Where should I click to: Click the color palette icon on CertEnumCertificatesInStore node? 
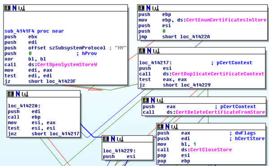click(141, 8)
